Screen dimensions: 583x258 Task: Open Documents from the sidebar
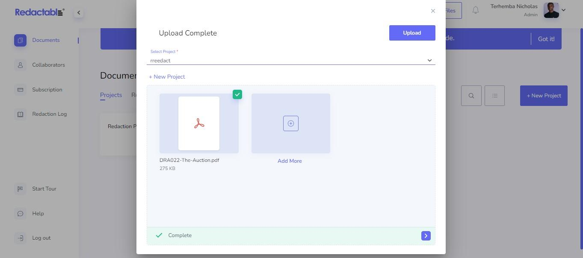[46, 40]
